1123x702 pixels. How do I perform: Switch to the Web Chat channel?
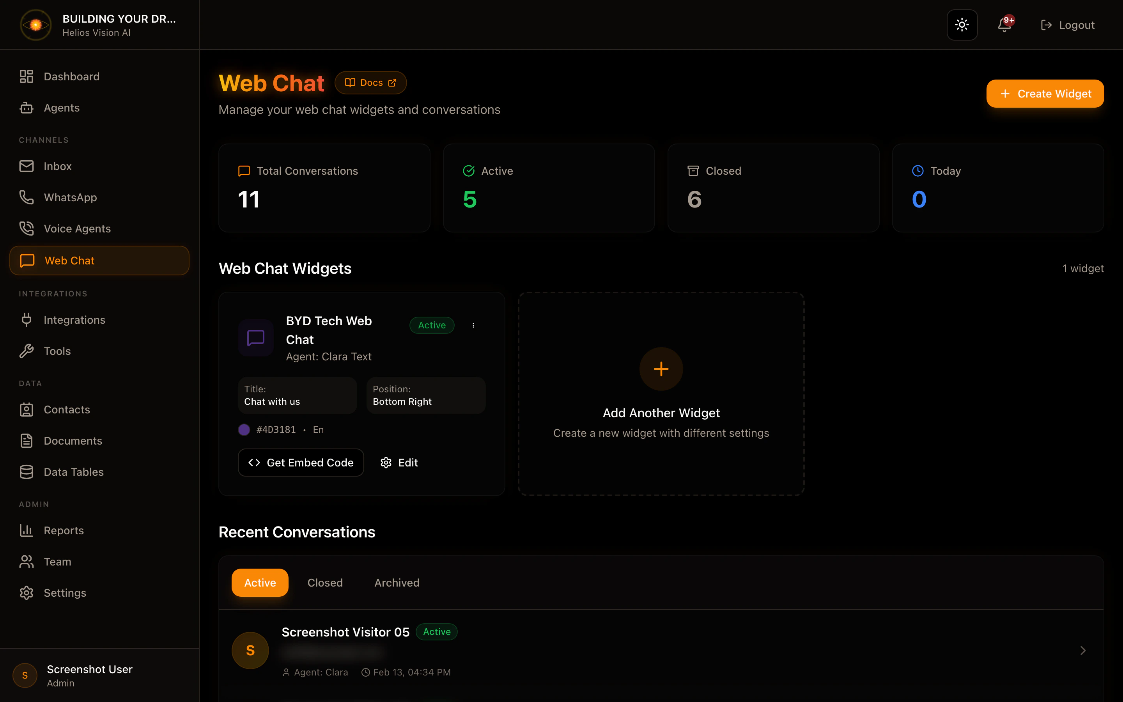(x=70, y=261)
